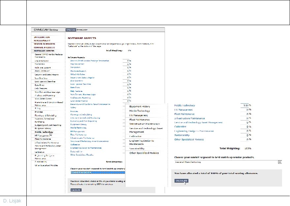Open the blue Implementation link in the aspects list
This screenshot has height=206, width=290.
[x=77, y=64]
